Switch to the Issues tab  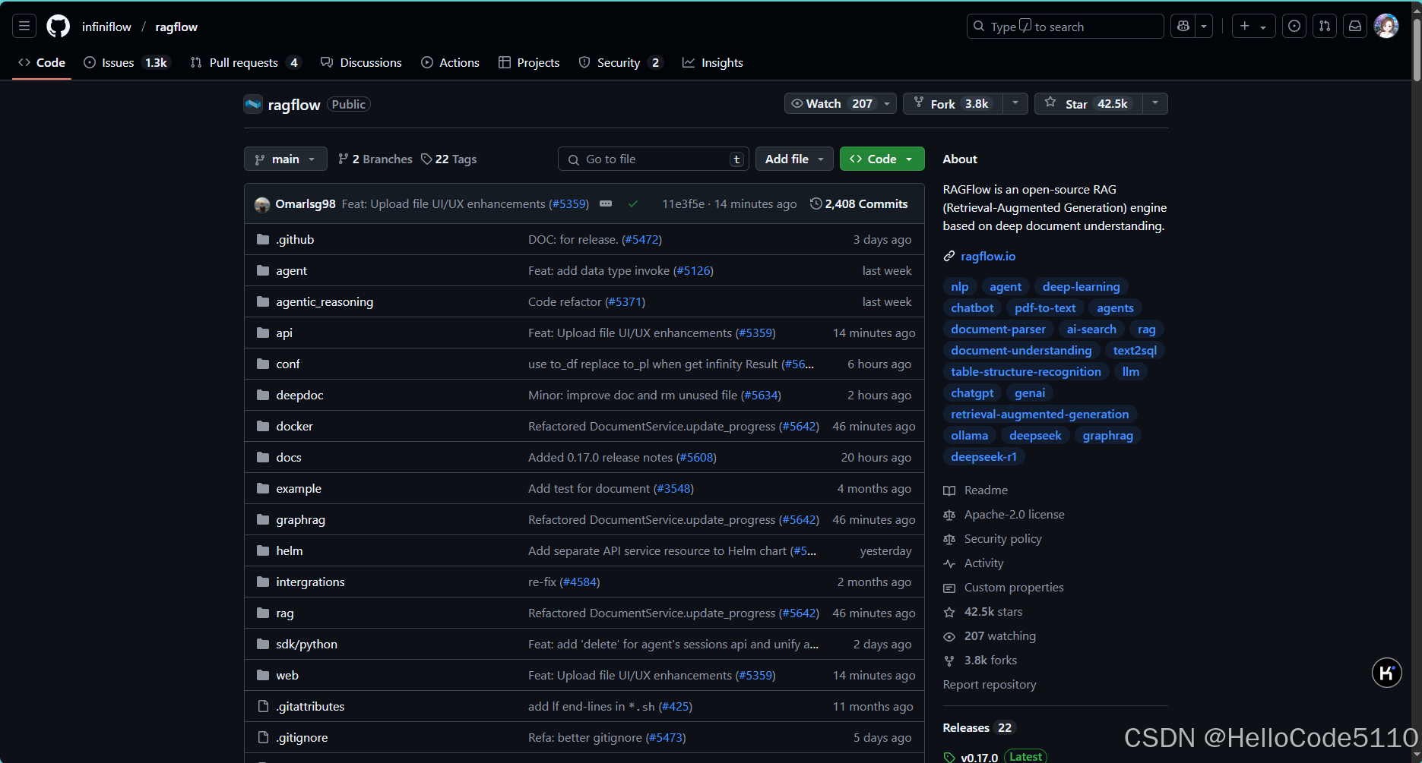127,62
